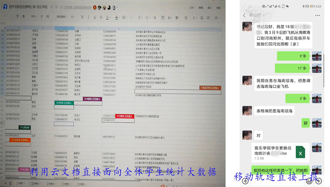Select the cell being edited by 315宿舍
This screenshot has height=187, width=330.
(x=118, y=120)
